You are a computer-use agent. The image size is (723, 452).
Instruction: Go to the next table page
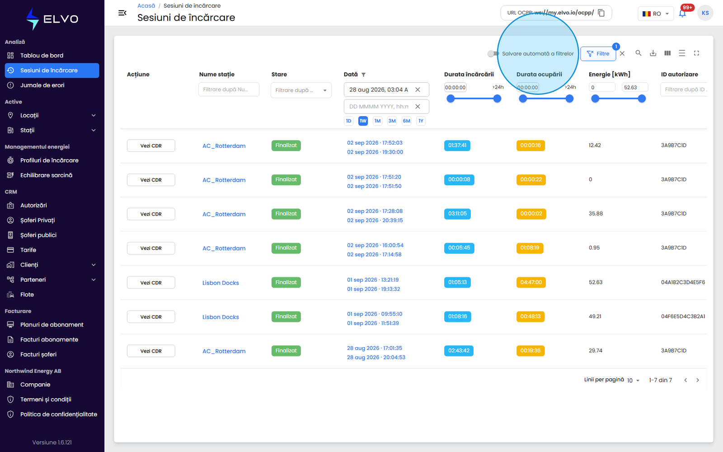(698, 380)
